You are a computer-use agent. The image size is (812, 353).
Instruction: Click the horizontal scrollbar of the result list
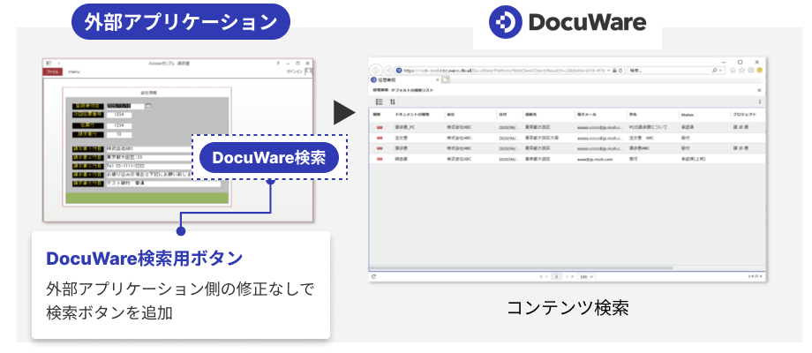pos(521,268)
